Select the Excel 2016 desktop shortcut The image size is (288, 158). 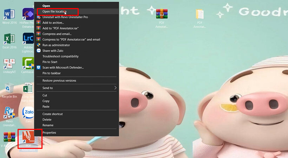(x=9, y=41)
